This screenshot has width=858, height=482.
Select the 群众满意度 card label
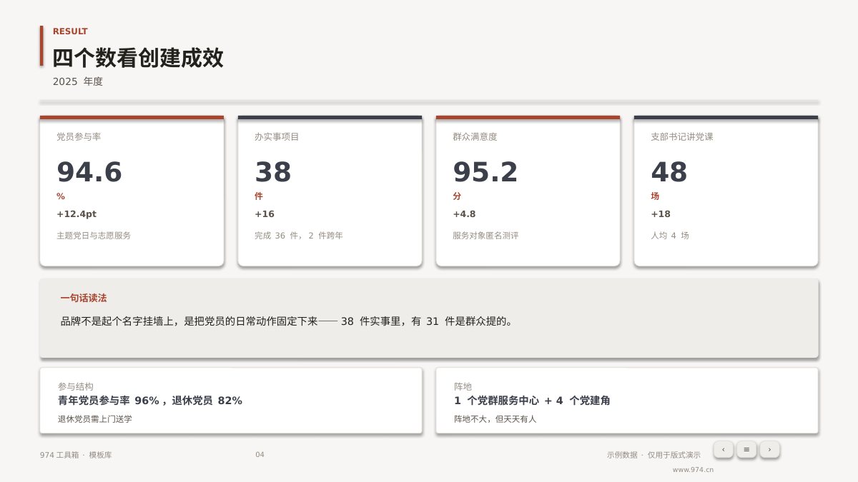(475, 136)
